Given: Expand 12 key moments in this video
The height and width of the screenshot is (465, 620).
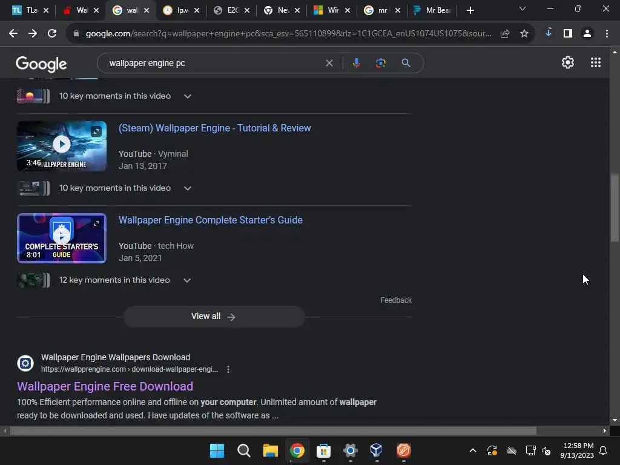Looking at the screenshot, I should pyautogui.click(x=187, y=280).
